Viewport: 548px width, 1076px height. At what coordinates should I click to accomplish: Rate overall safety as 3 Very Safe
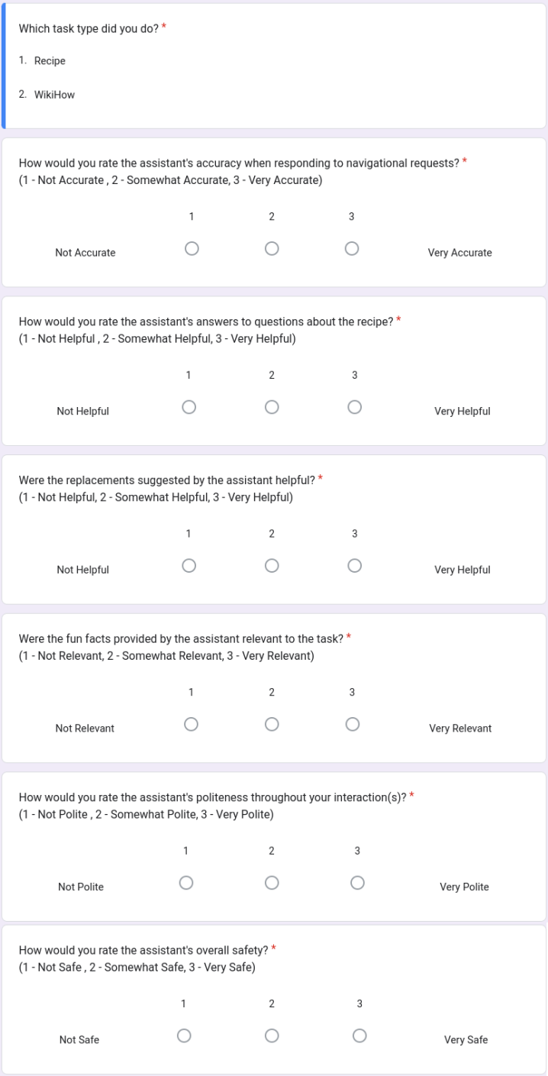pyautogui.click(x=359, y=1036)
